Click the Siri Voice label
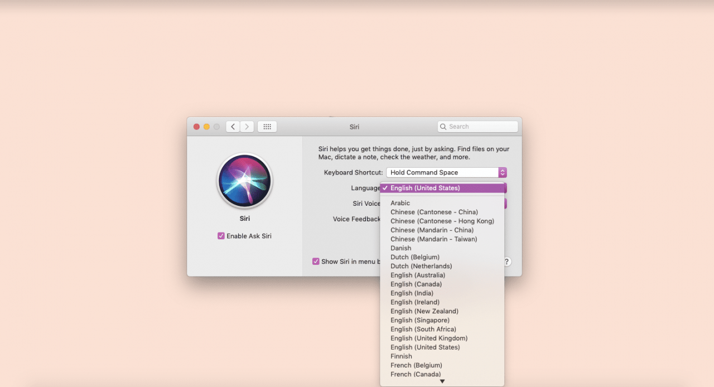 tap(366, 204)
